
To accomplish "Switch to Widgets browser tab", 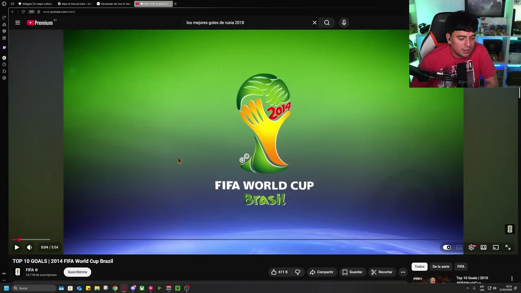I will [x=35, y=4].
